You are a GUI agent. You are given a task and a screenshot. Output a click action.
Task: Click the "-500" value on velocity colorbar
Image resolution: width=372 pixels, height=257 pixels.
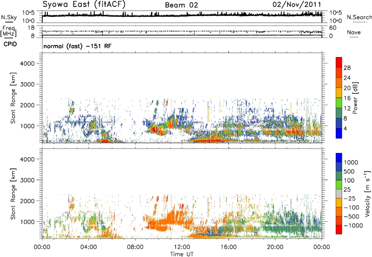click(x=352, y=217)
